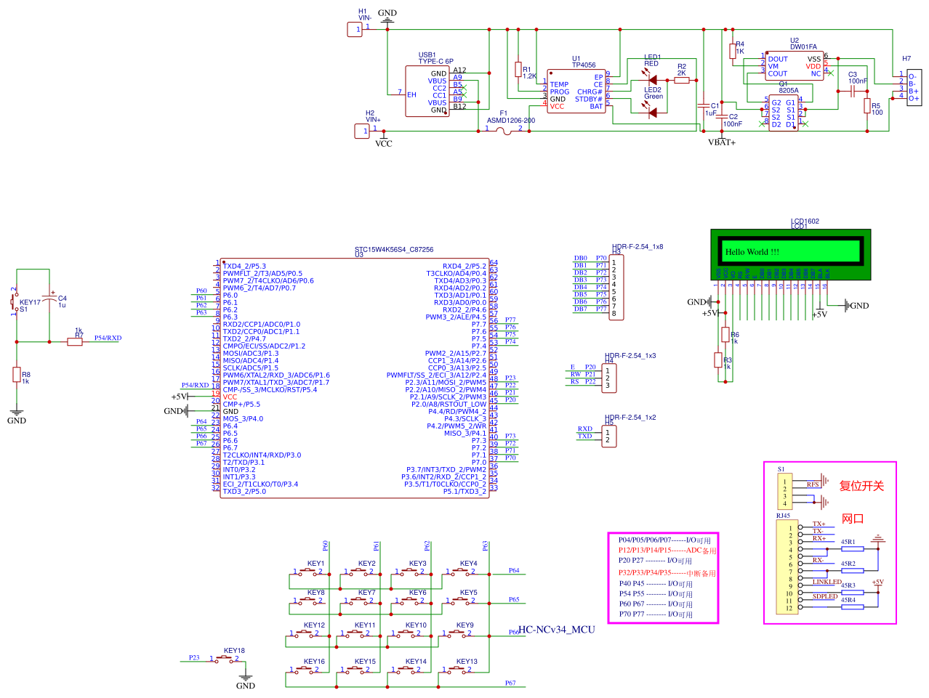Click the TP4056 charger chip U1
This screenshot has width=929, height=698.
coord(576,92)
